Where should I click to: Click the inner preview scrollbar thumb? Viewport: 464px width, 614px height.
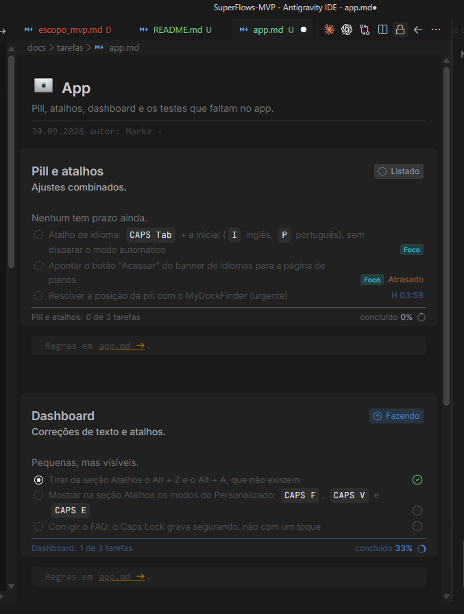(446, 237)
